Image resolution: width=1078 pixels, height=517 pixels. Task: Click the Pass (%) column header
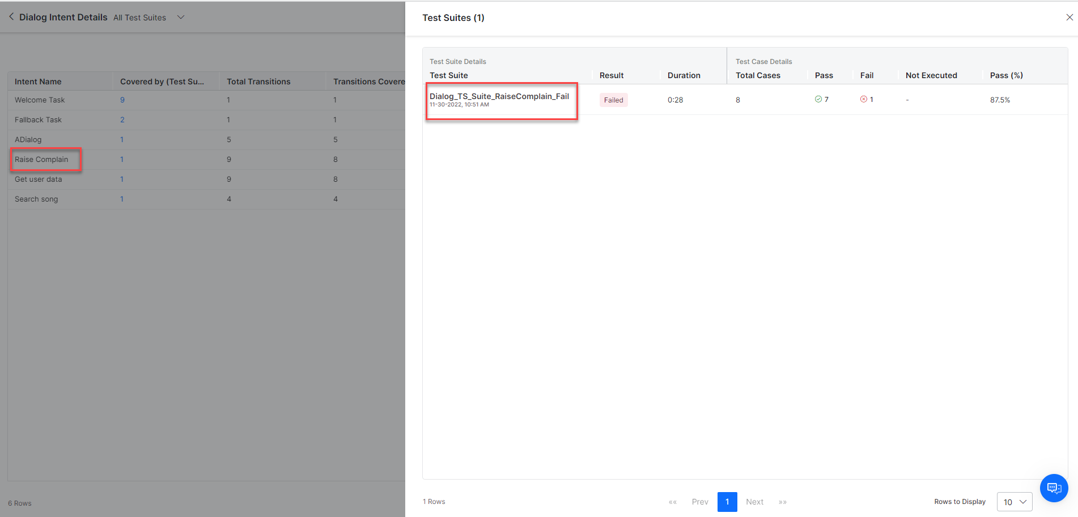[1006, 75]
